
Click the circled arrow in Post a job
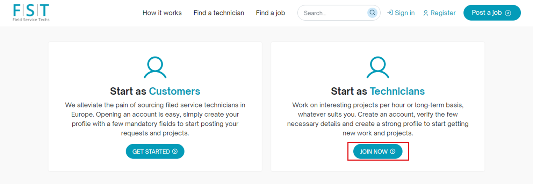click(x=508, y=13)
